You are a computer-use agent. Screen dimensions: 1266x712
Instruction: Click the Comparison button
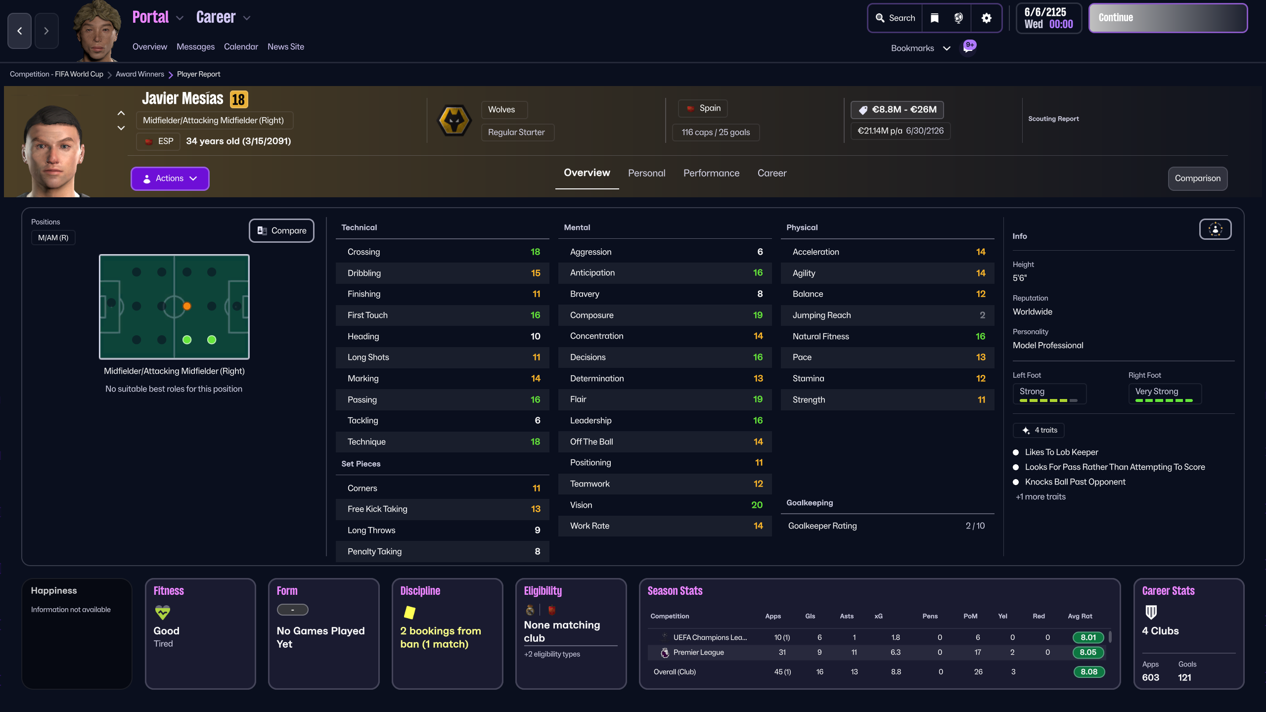(1197, 178)
